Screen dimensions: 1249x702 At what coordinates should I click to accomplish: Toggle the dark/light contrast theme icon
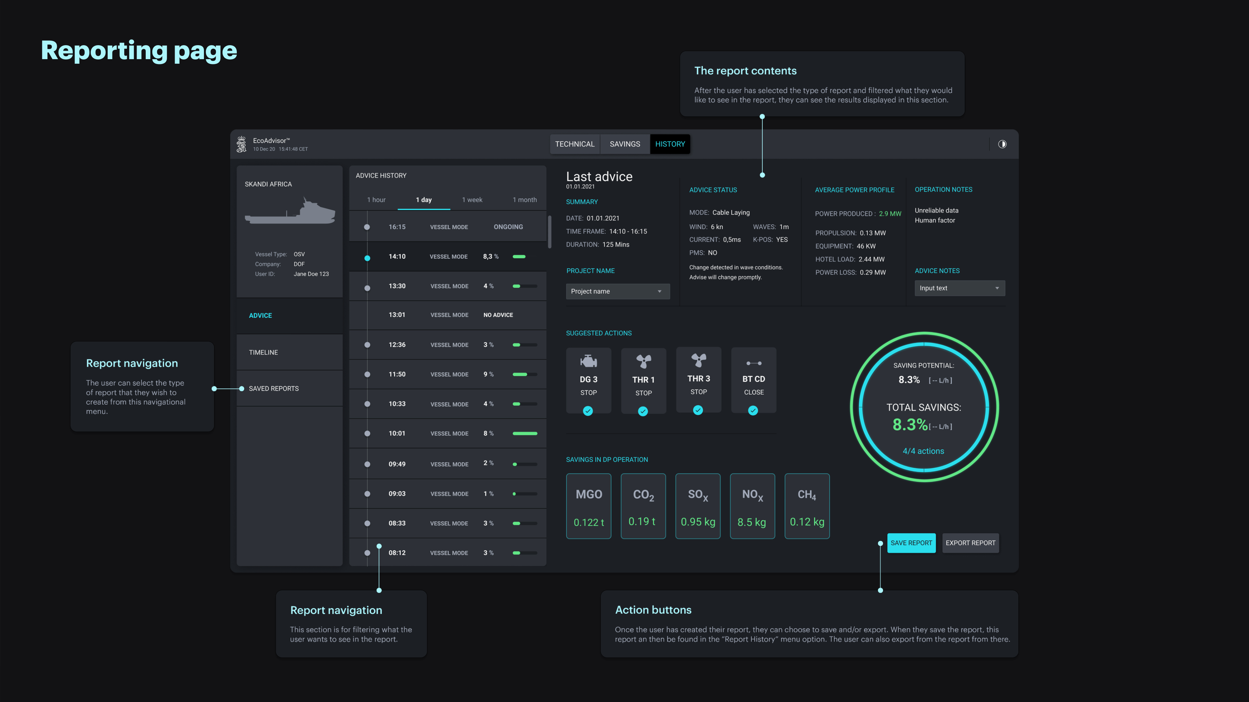pos(1002,144)
